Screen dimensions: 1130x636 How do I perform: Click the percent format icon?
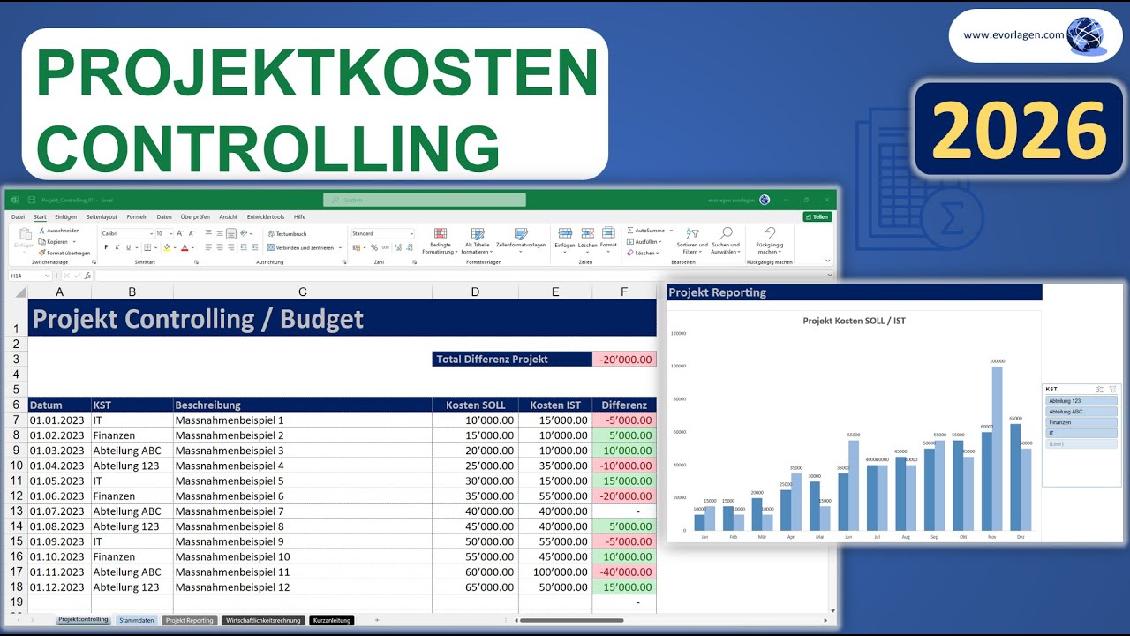point(374,247)
